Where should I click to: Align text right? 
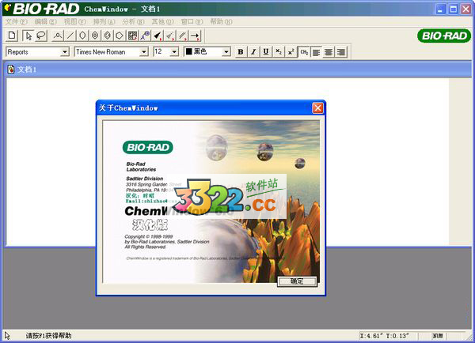[340, 52]
